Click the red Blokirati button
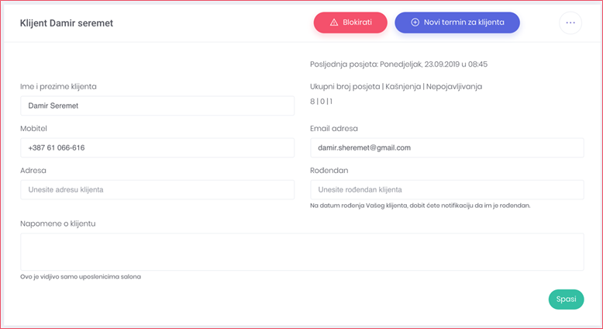This screenshot has width=603, height=329. 350,23
